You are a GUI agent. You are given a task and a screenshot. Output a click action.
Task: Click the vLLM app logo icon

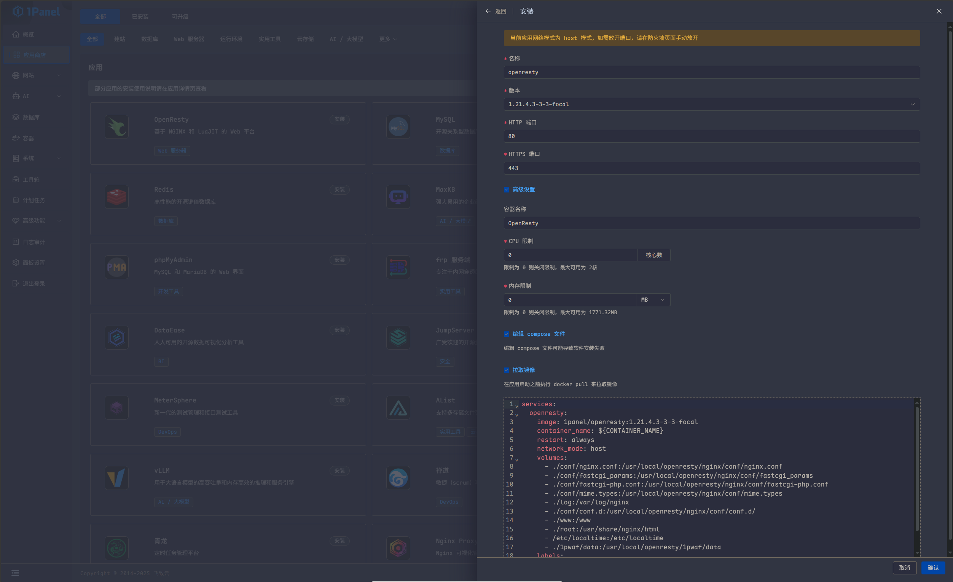[x=116, y=478]
